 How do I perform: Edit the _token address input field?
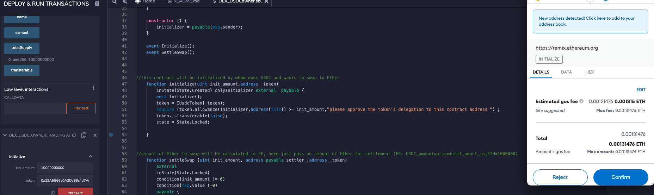click(x=65, y=181)
